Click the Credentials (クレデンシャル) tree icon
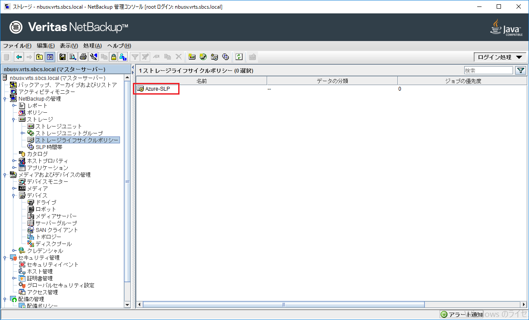 [22, 250]
